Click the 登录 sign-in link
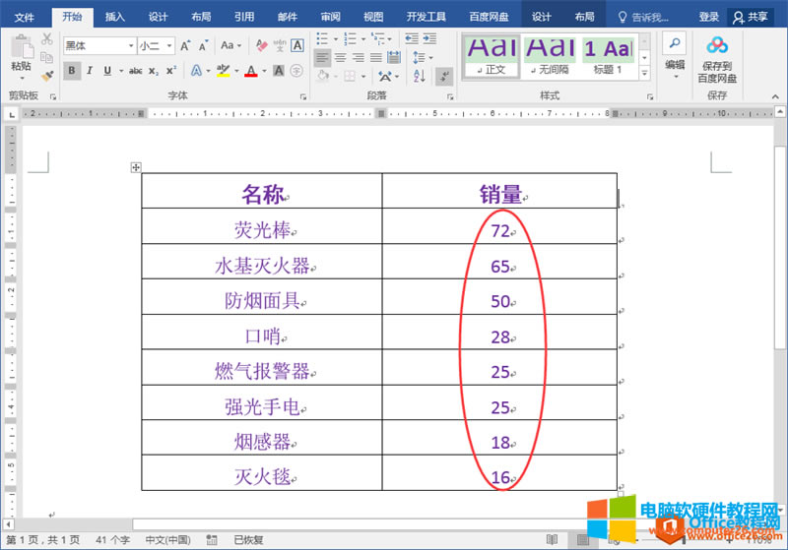This screenshot has width=788, height=550. (708, 17)
